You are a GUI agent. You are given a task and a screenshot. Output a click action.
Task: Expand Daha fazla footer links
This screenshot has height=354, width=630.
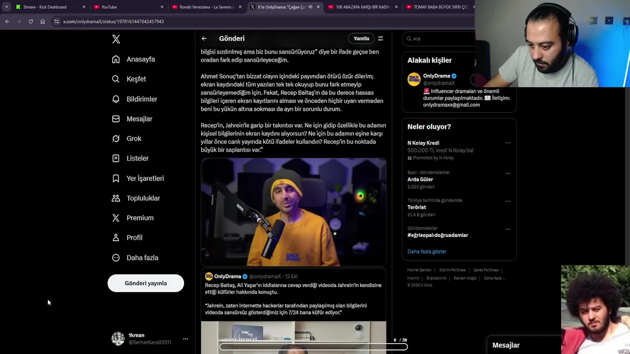494,278
